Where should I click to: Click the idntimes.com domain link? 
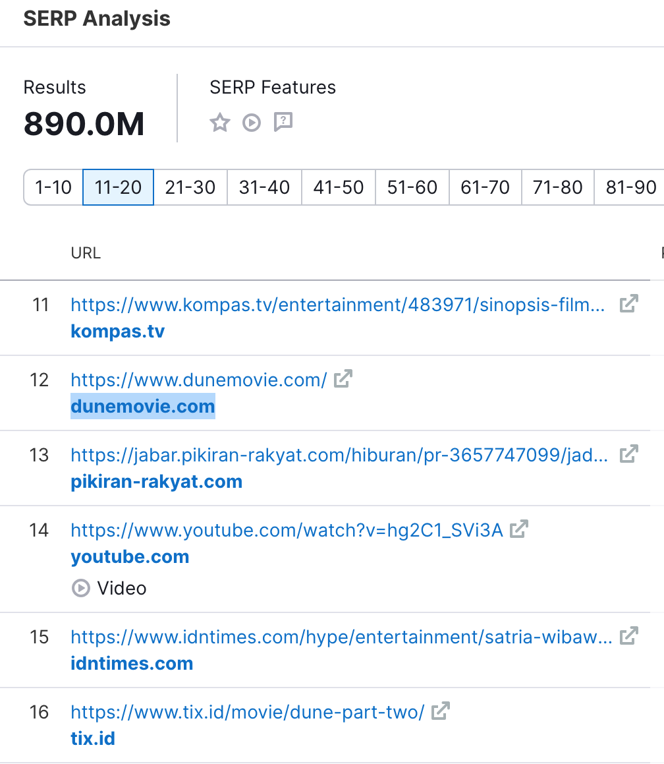132,663
